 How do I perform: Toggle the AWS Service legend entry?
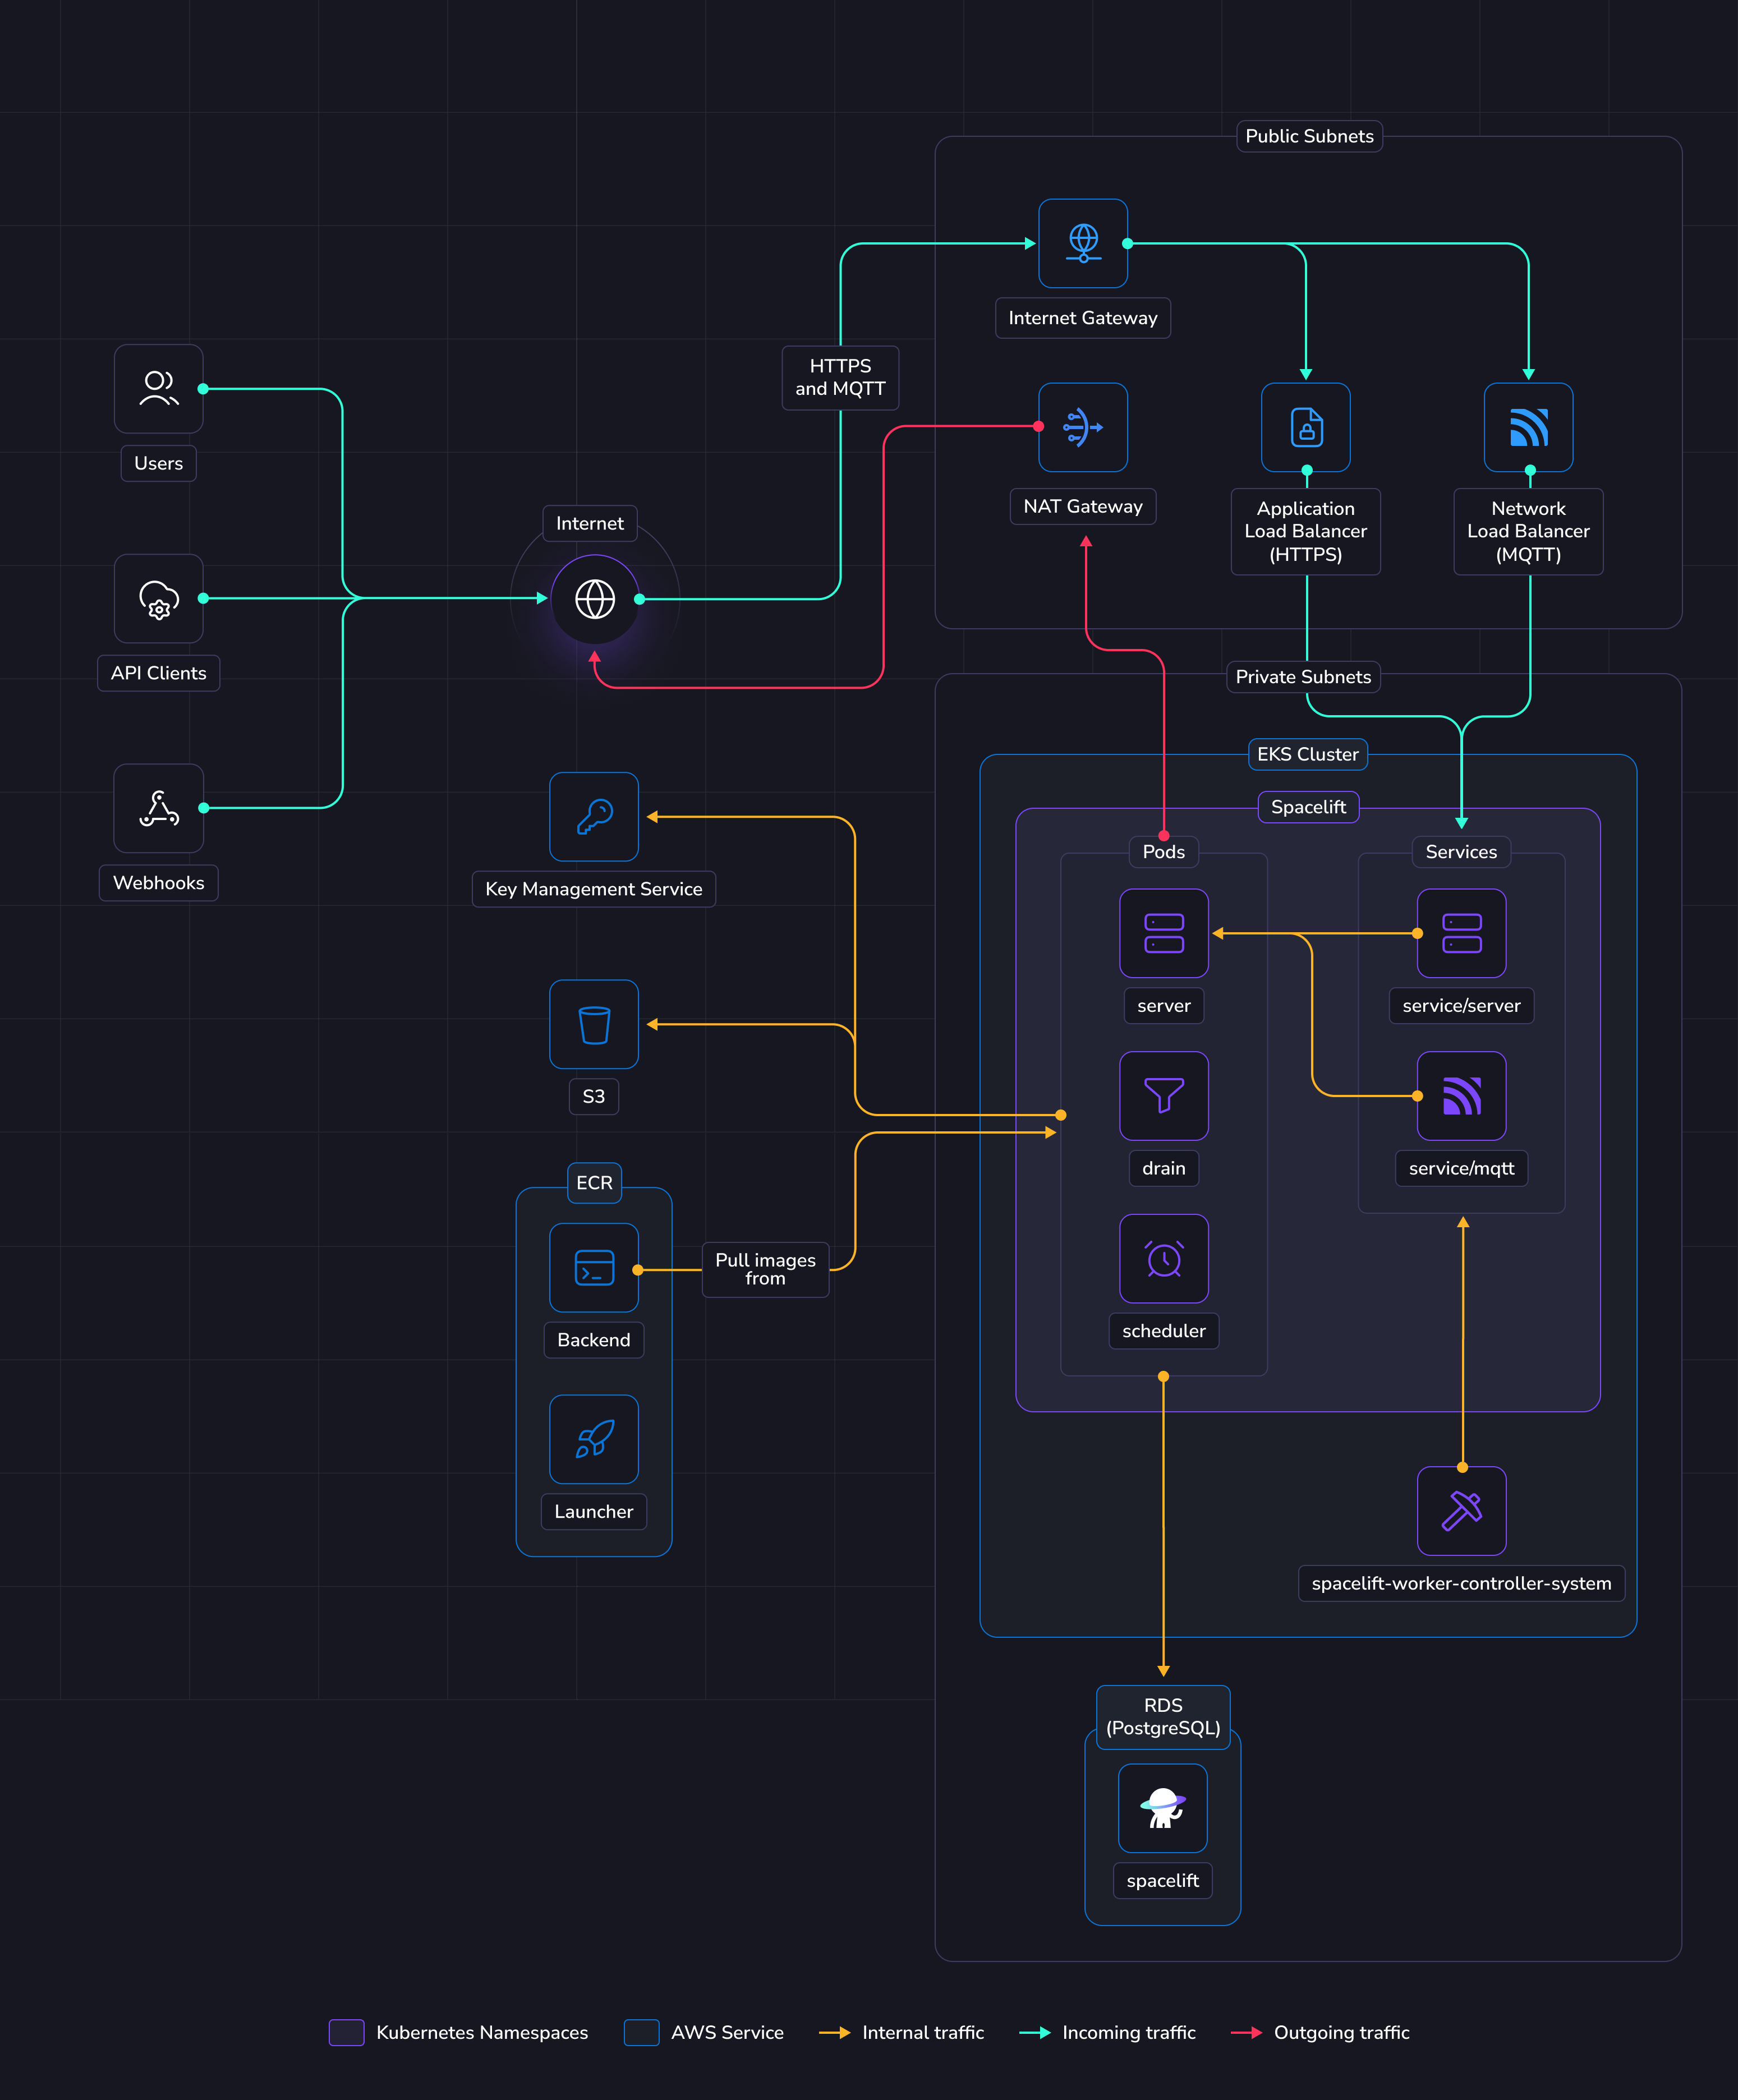pos(640,2032)
